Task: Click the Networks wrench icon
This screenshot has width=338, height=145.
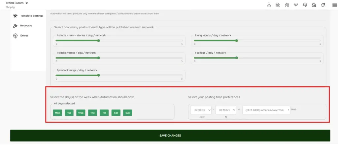Action: [15, 26]
